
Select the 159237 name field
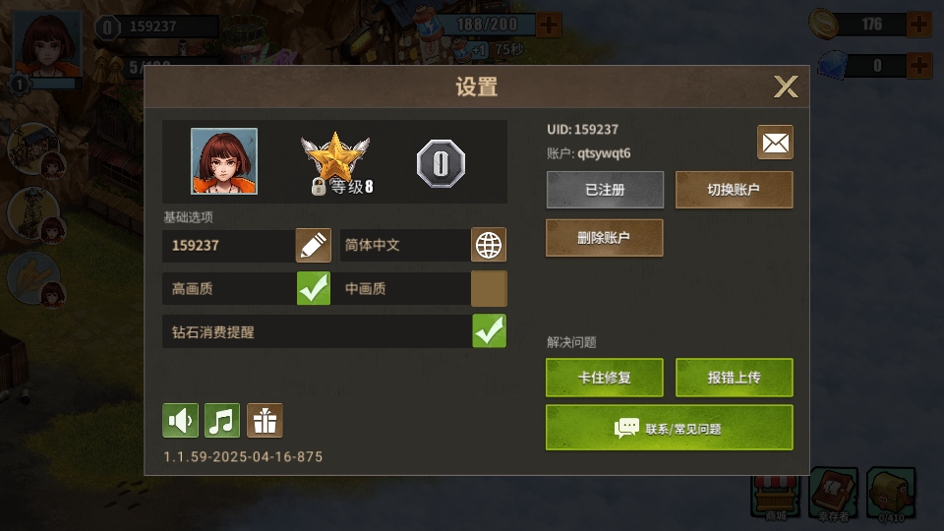point(229,245)
